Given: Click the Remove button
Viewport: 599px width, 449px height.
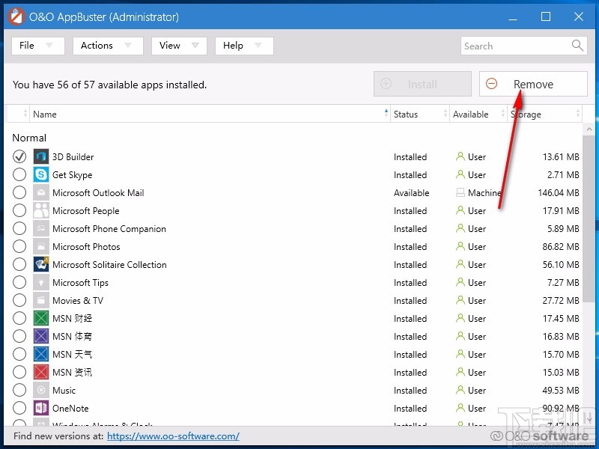Looking at the screenshot, I should [x=532, y=84].
